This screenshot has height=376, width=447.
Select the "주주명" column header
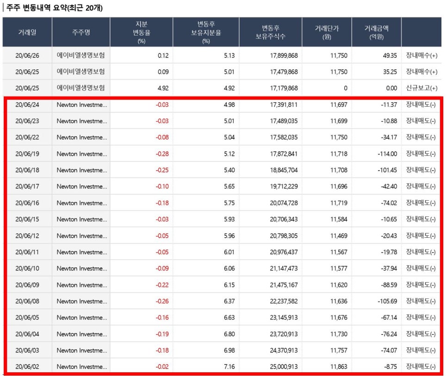(x=81, y=32)
